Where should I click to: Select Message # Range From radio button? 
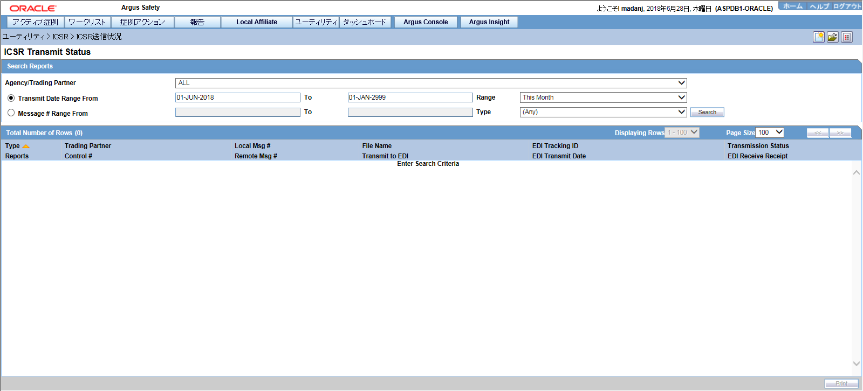click(x=11, y=113)
